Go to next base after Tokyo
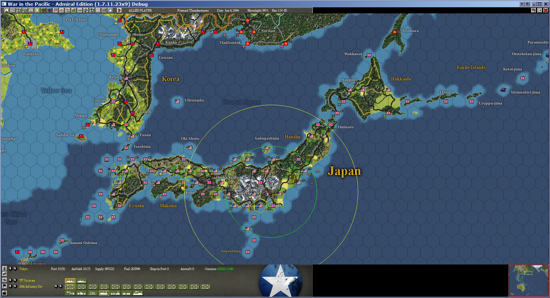 [15, 269]
